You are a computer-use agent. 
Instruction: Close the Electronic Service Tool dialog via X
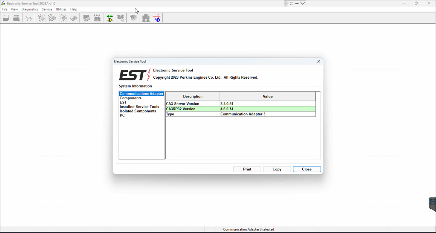pos(318,61)
